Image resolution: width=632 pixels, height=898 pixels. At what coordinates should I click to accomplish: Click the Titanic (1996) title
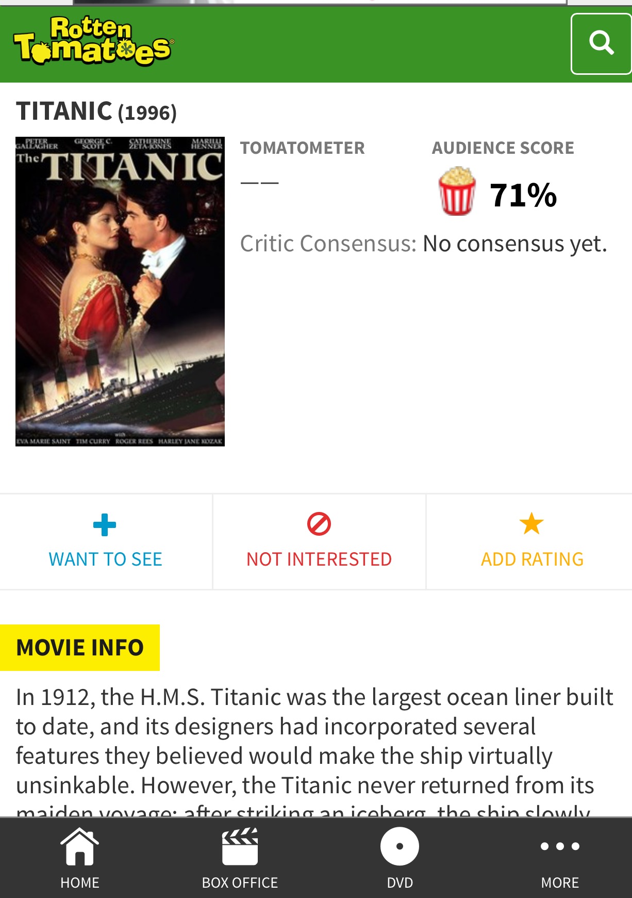click(96, 111)
